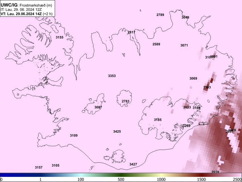The image size is (242, 182).
Task: Click the 3269 value on the map
Action: click(x=186, y=126)
